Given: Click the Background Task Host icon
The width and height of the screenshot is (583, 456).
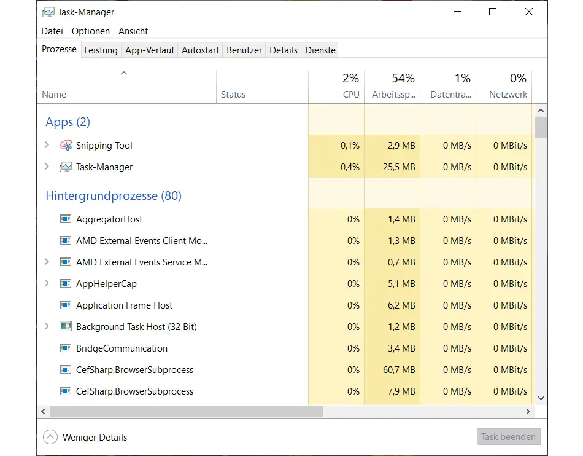Looking at the screenshot, I should (66, 326).
